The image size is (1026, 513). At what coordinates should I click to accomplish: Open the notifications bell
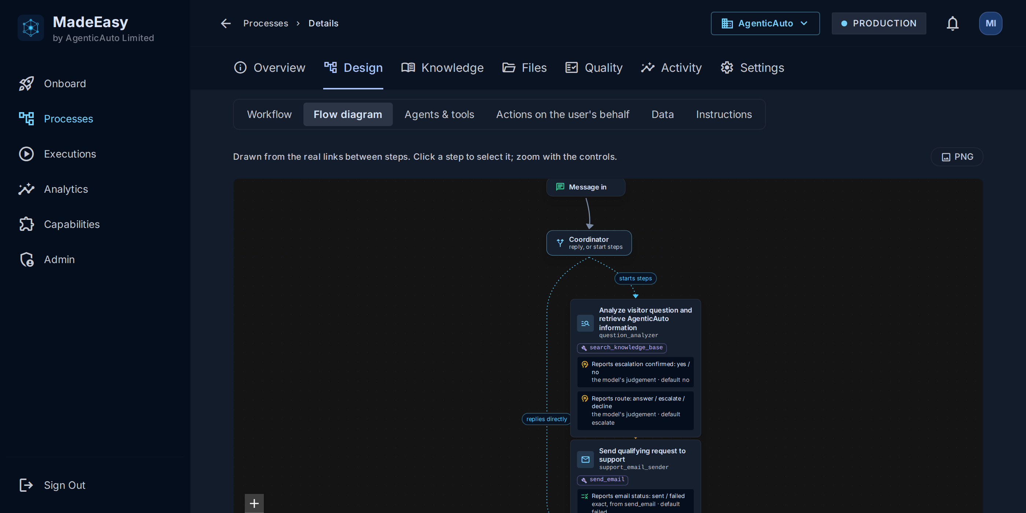click(x=952, y=23)
